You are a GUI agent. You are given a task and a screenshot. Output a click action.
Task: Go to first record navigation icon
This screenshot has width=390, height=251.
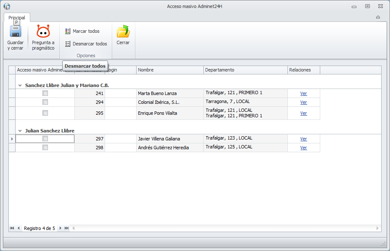click(x=12, y=228)
